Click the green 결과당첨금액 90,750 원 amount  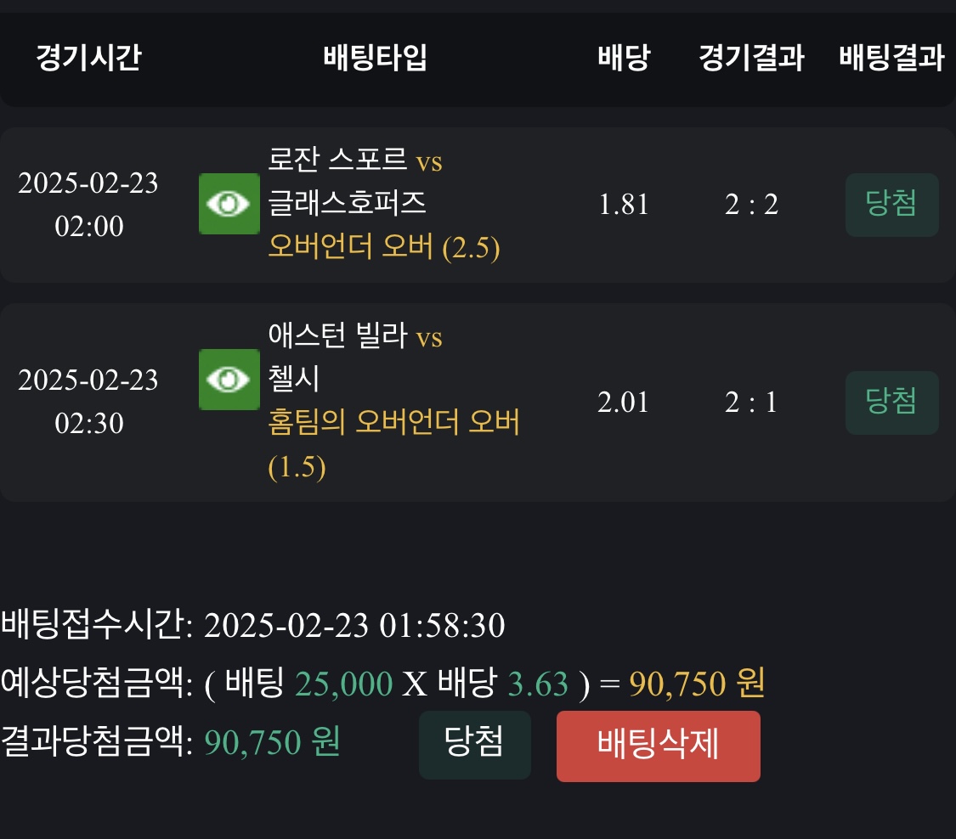coord(273,743)
